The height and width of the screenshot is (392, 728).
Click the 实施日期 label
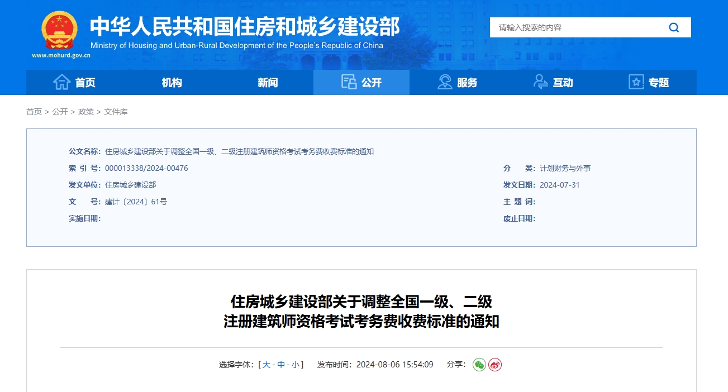tap(85, 218)
